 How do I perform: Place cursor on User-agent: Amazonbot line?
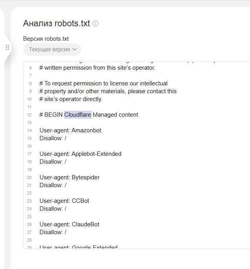pos(70,130)
